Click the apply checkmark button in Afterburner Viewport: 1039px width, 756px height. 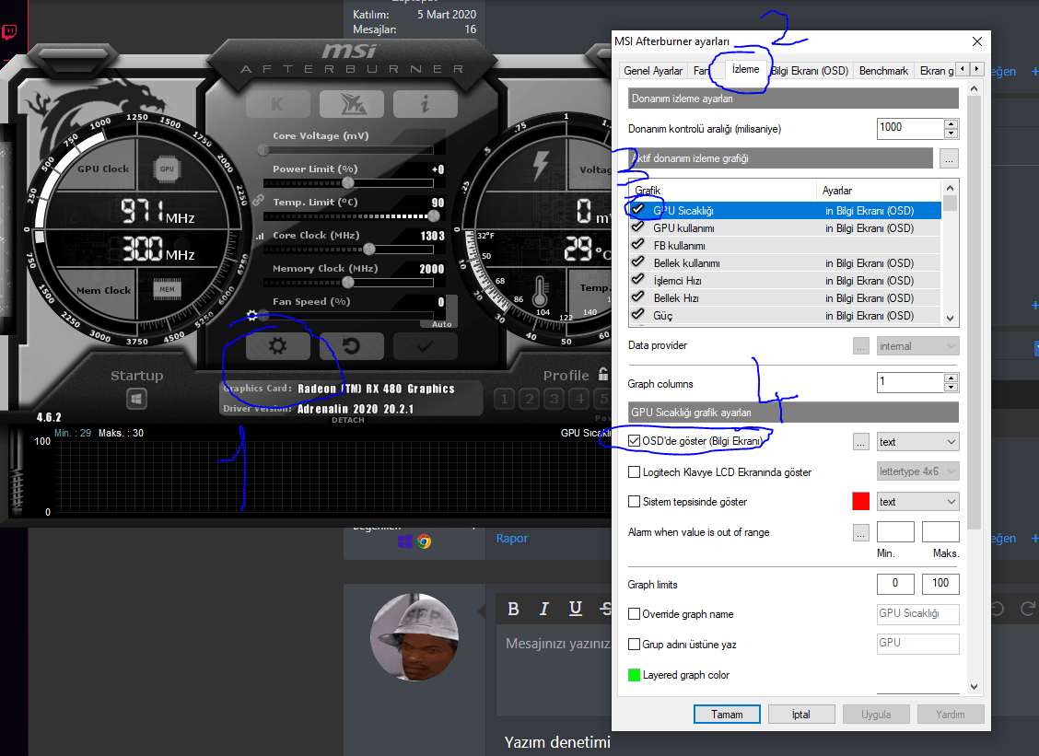(x=425, y=346)
